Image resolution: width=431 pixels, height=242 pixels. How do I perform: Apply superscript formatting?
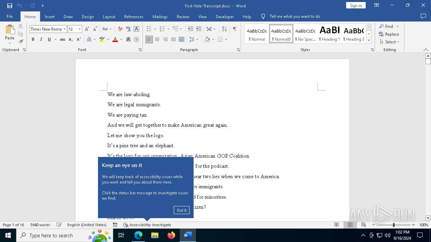coord(78,40)
